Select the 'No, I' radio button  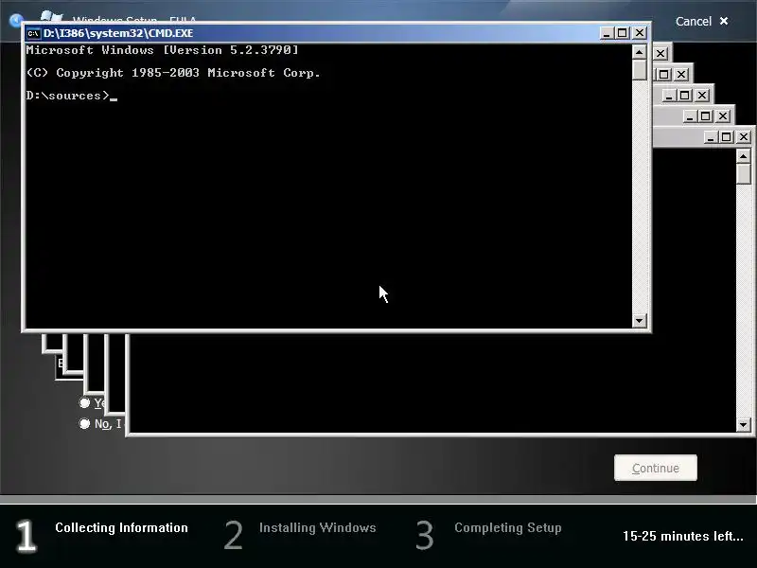click(x=84, y=423)
